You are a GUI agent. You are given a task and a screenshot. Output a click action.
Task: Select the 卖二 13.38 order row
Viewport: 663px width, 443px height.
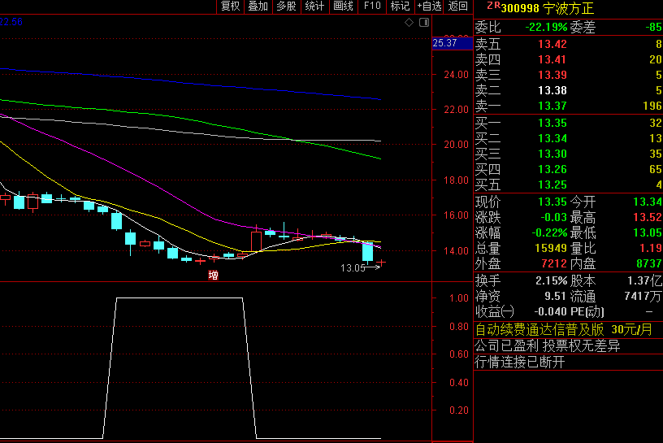click(568, 90)
